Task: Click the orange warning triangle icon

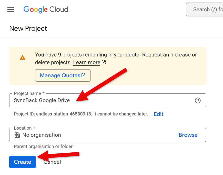Action: pos(23,57)
